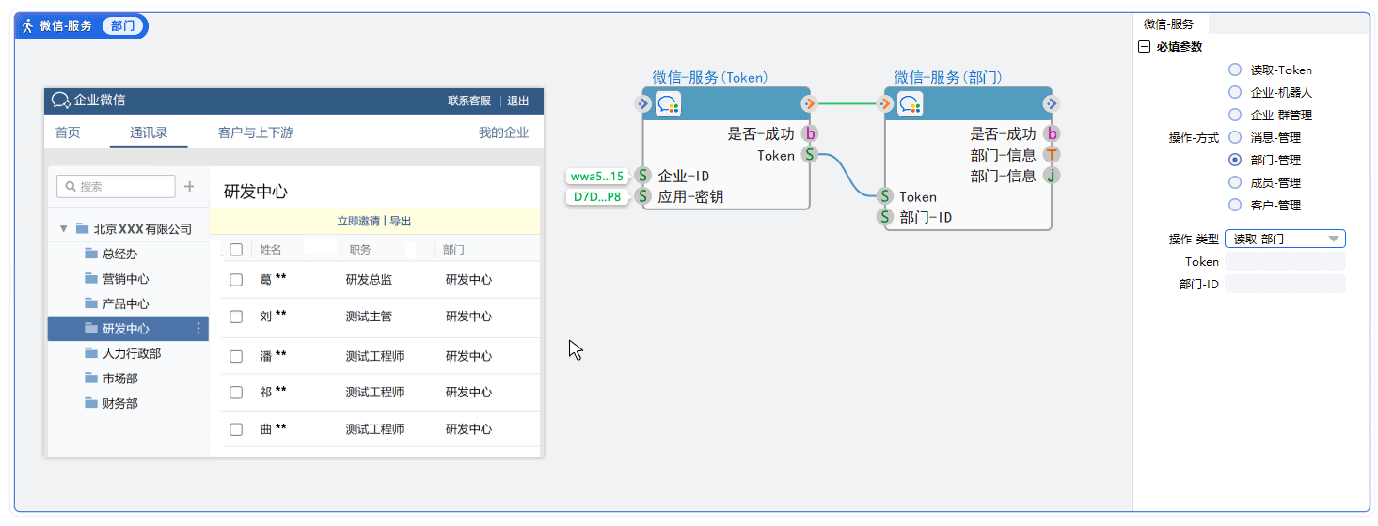Open the three-dot menu on 研发中心 folder

tap(198, 329)
